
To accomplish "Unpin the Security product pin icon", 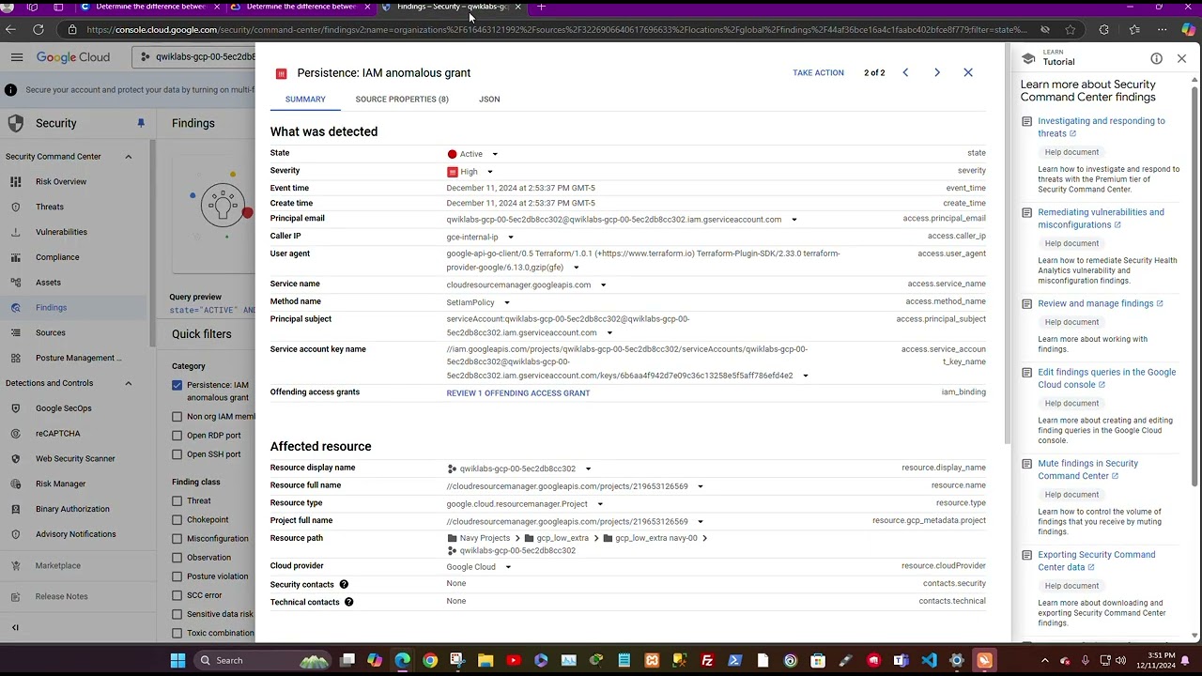I will 141,123.
